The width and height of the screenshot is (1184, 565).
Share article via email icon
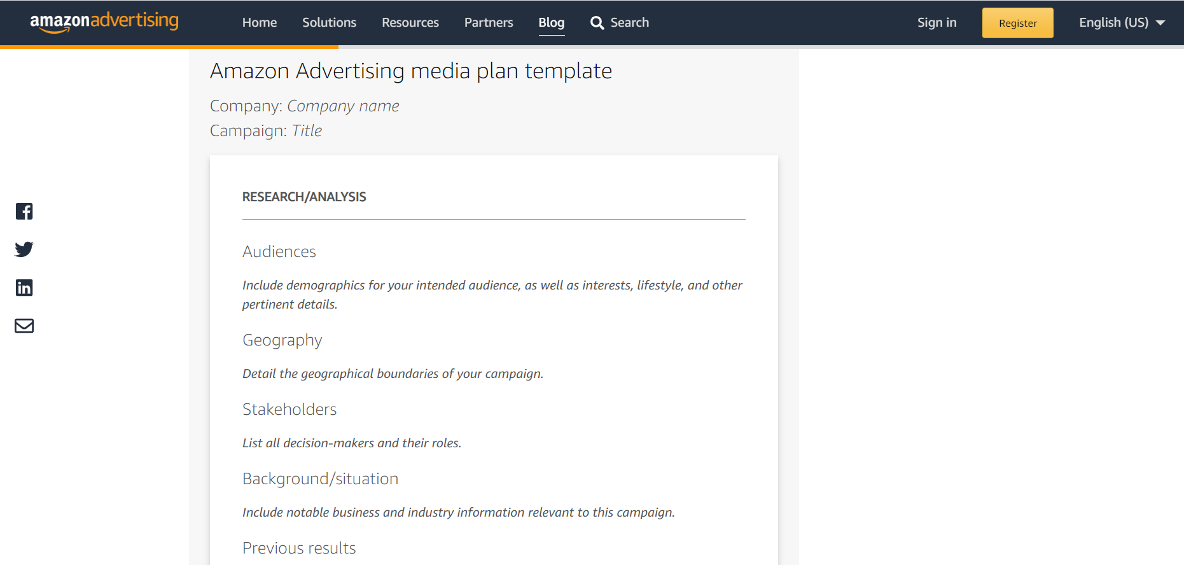click(x=24, y=326)
